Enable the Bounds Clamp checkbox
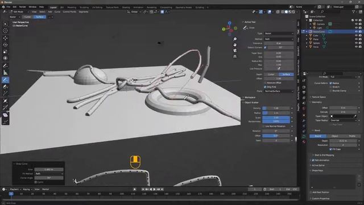This screenshot has height=205, width=364. coord(330,91)
